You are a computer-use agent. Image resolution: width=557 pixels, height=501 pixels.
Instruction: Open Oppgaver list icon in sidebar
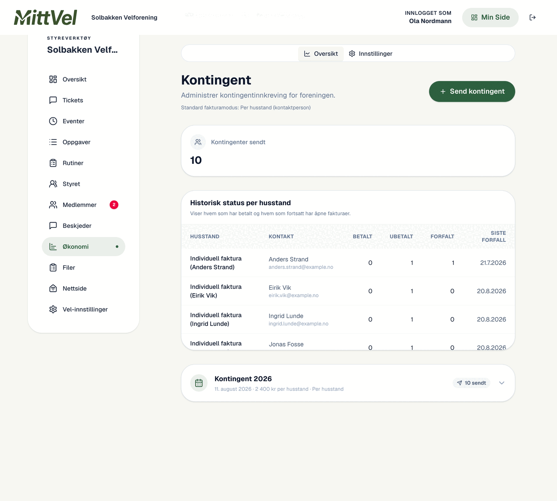pyautogui.click(x=53, y=142)
